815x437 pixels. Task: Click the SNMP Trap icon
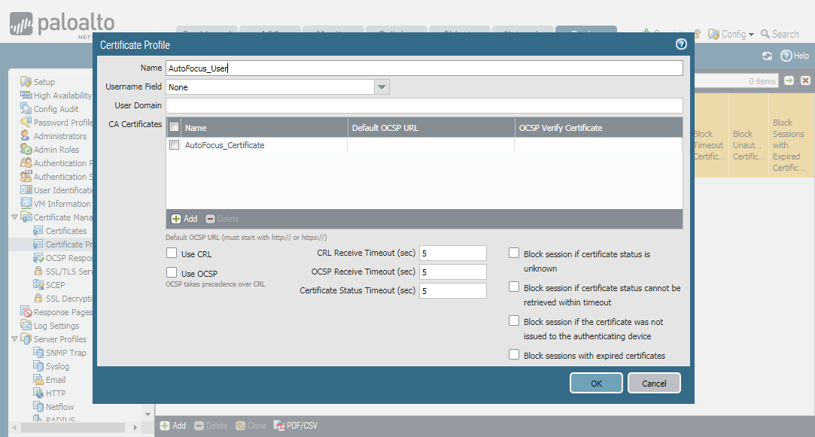(38, 352)
